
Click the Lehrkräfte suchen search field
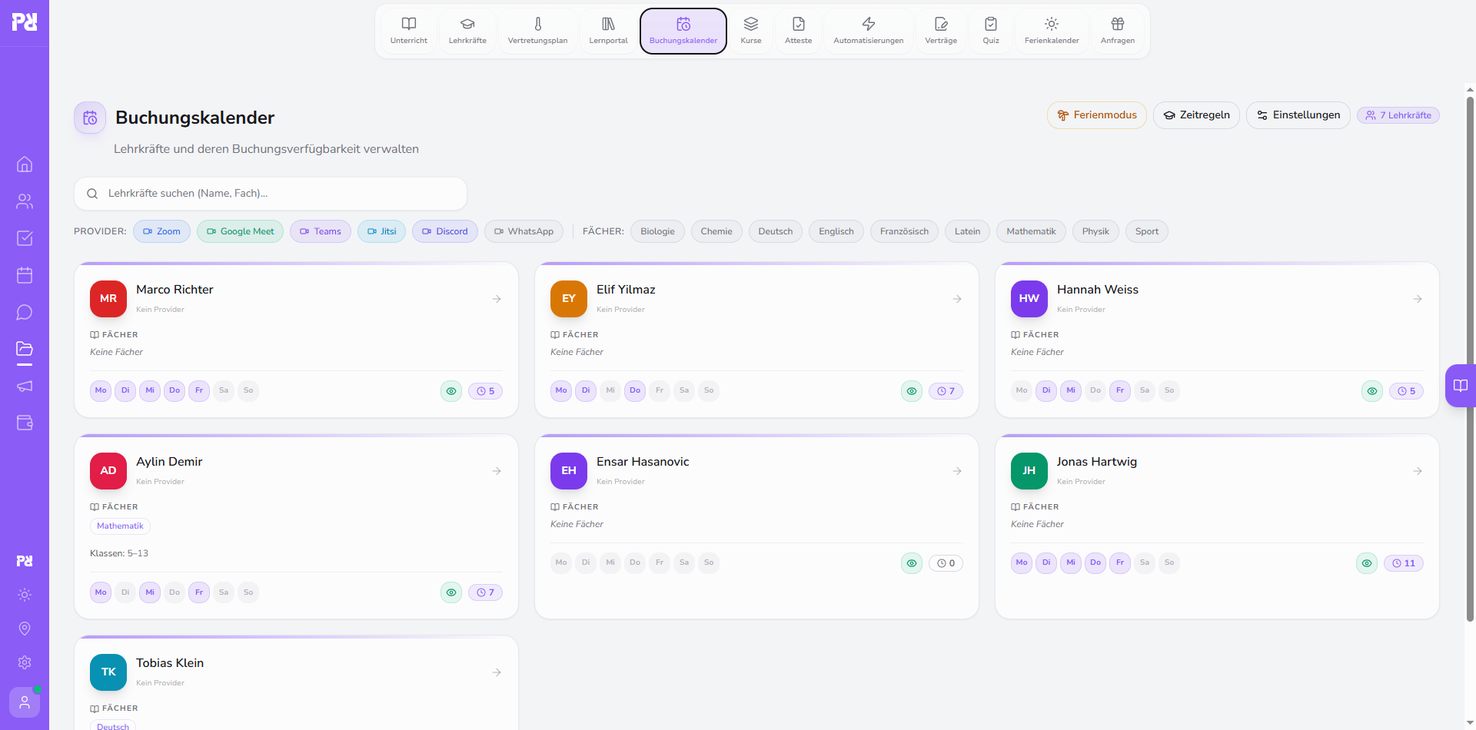pos(271,194)
